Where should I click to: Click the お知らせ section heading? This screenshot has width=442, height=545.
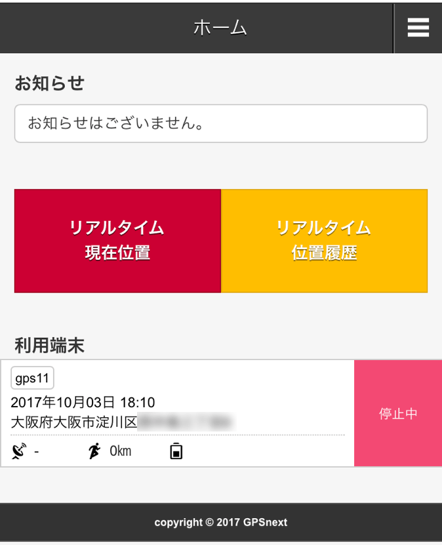(50, 84)
